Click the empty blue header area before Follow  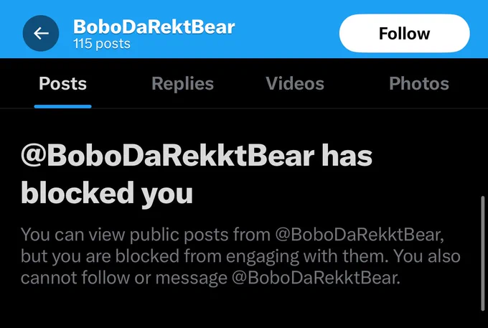(287, 29)
